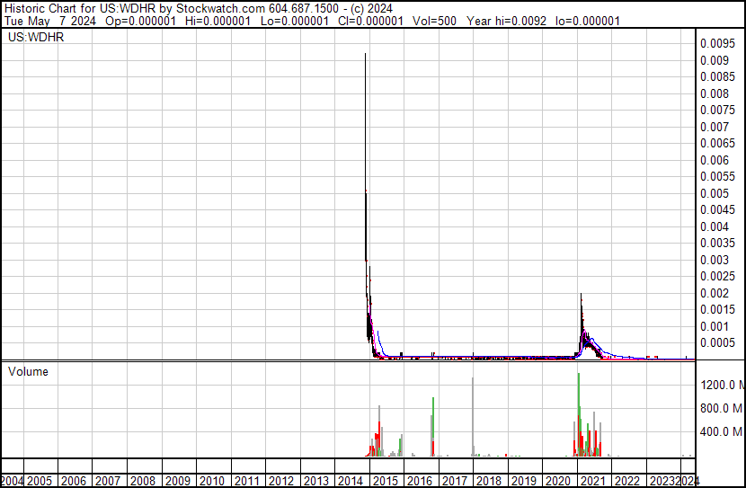Image resolution: width=746 pixels, height=488 pixels.
Task: Select the 2011 year label
Action: pos(247,481)
